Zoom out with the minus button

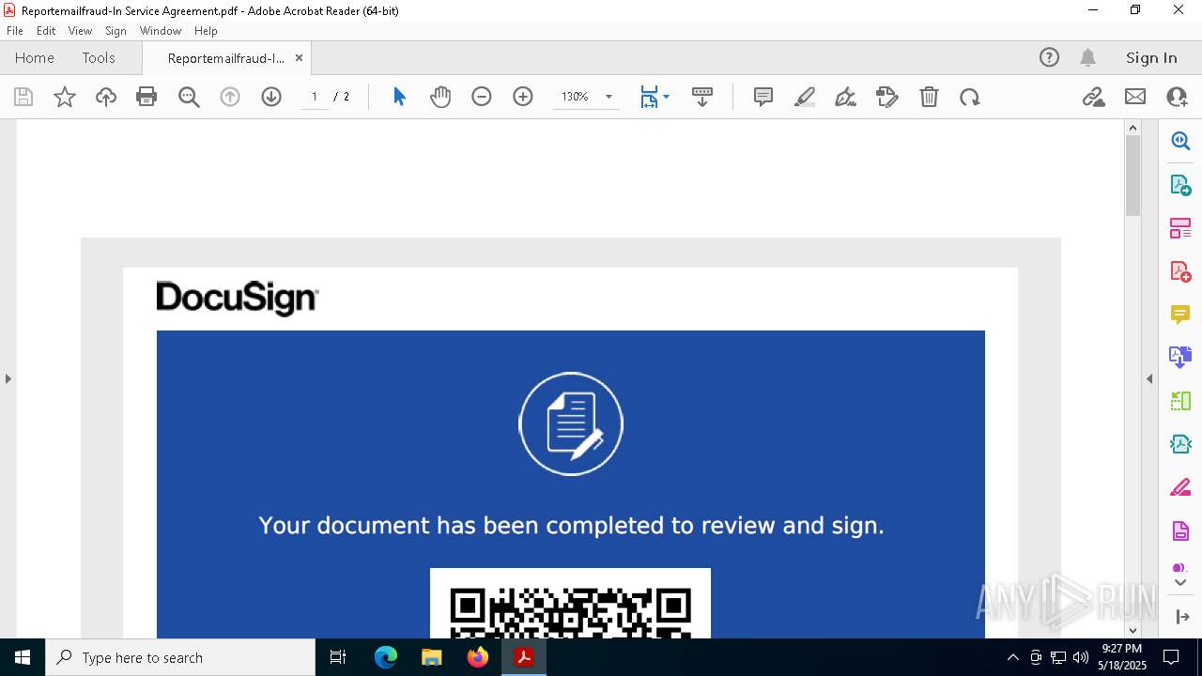[482, 97]
